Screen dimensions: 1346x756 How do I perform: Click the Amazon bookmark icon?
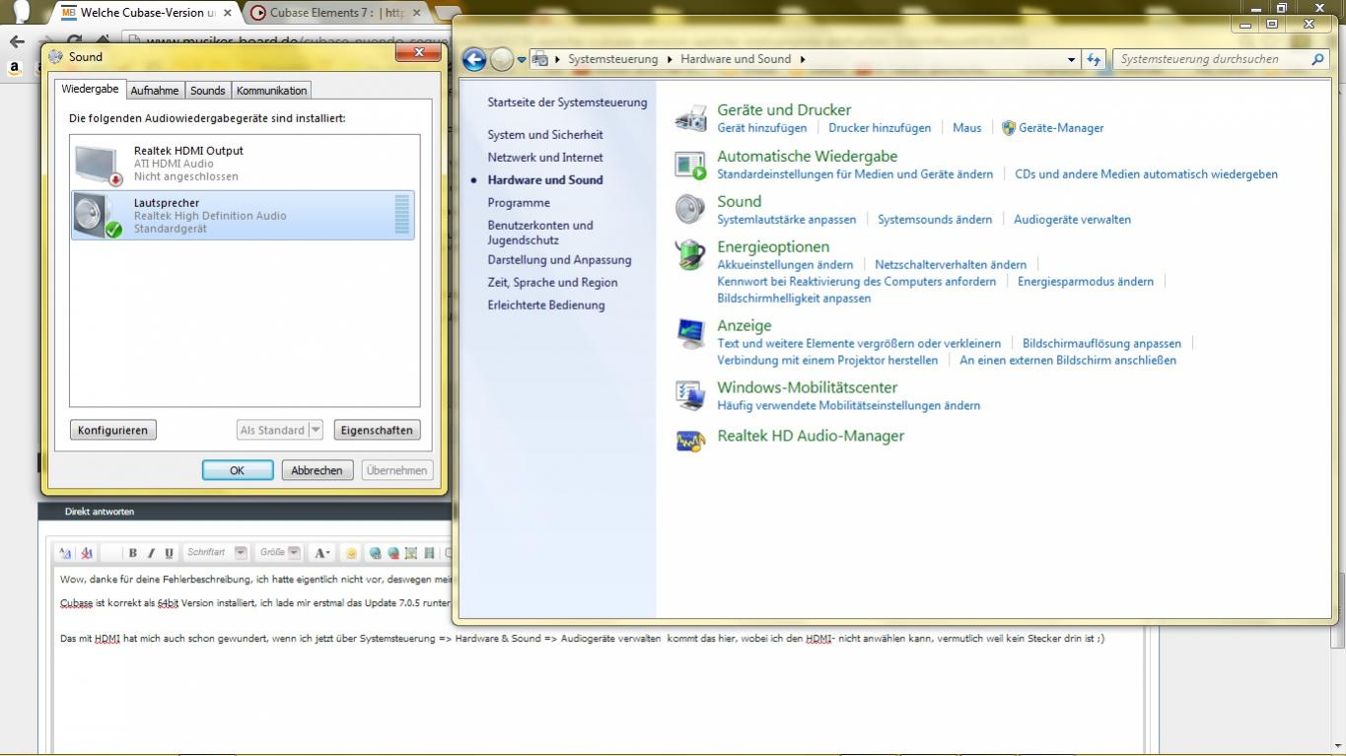pos(15,69)
